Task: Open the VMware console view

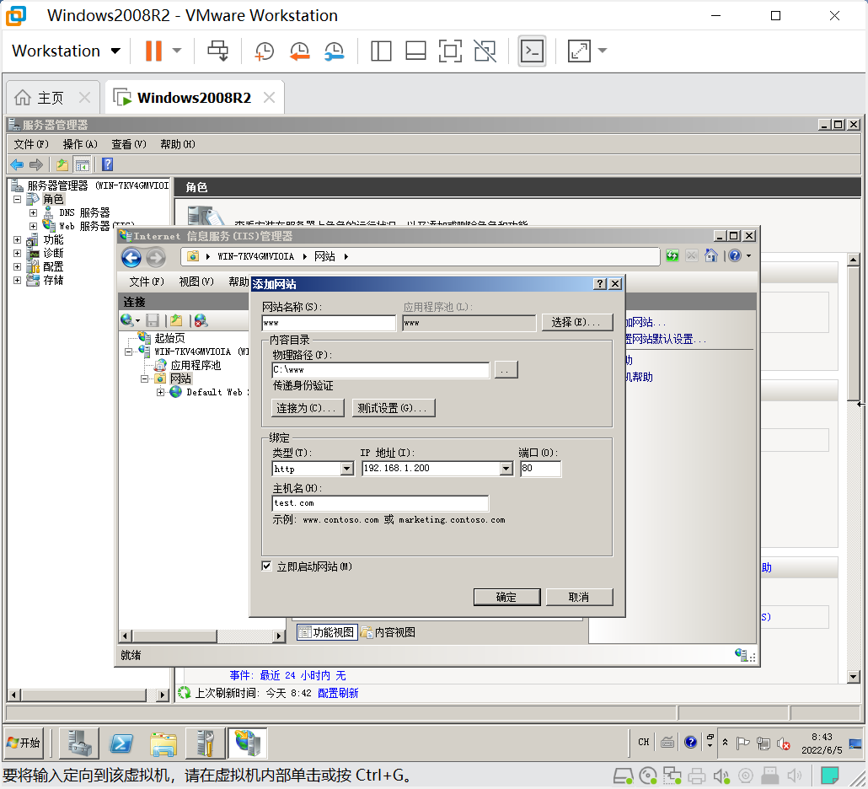Action: [x=532, y=51]
